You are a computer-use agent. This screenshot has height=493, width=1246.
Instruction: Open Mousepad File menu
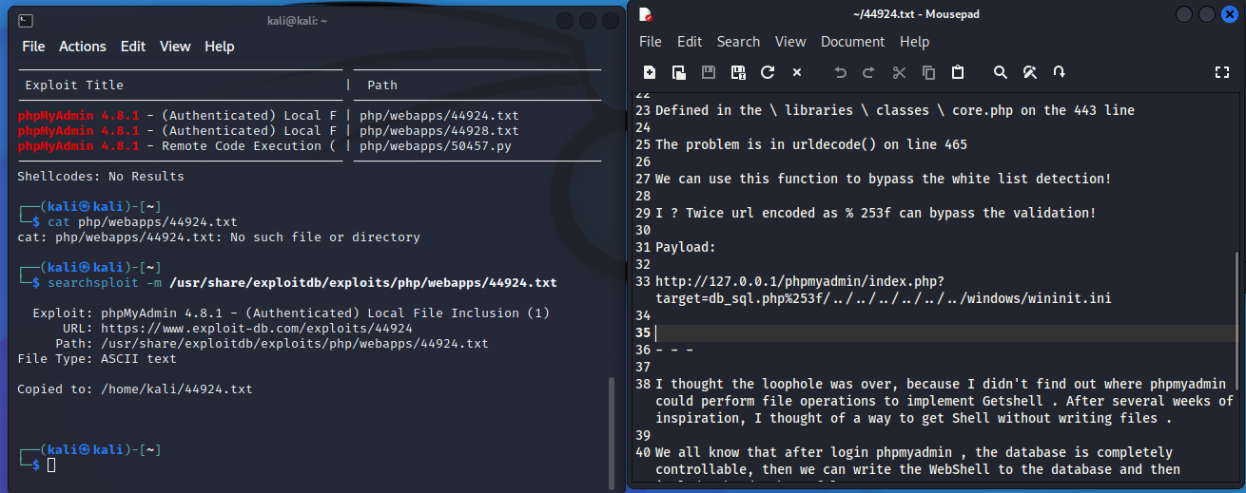click(651, 42)
